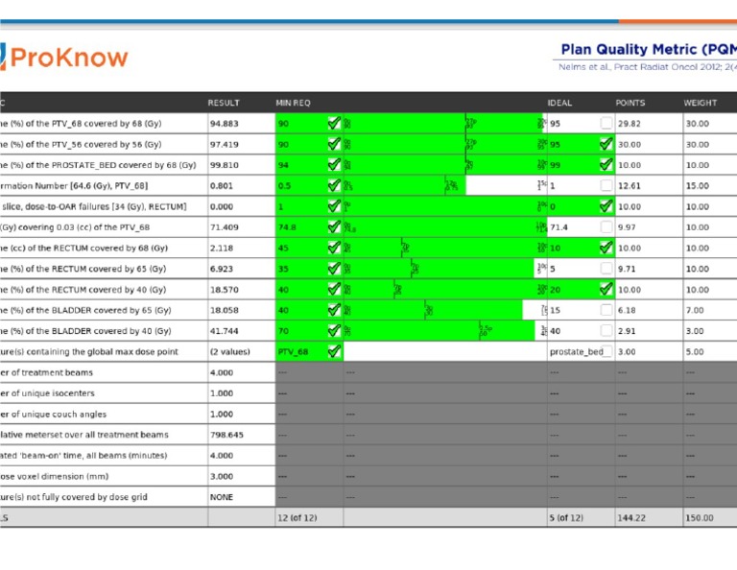Click empty ideal checkbox for RECTUM covered by 65 Gy
737x570 pixels.
click(606, 269)
